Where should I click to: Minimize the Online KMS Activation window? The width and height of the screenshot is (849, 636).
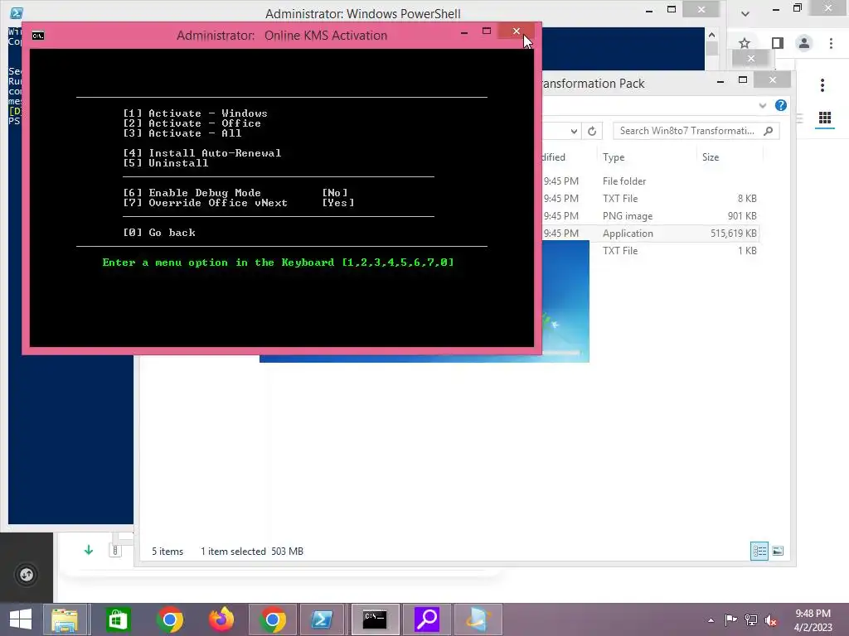point(464,32)
